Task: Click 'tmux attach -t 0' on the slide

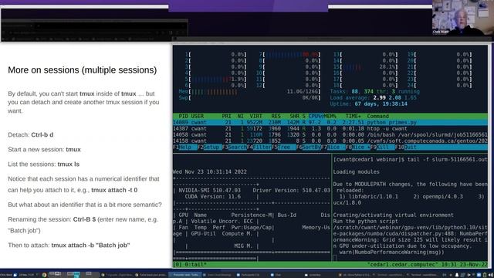Action: (x=114, y=190)
